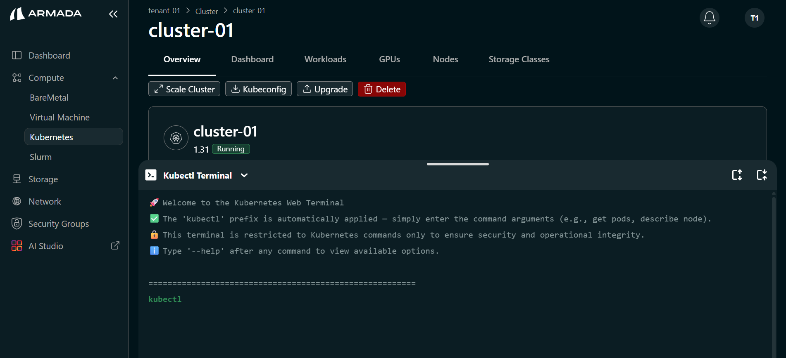This screenshot has height=358, width=786.
Task: Click the Upgrade button
Action: point(325,89)
